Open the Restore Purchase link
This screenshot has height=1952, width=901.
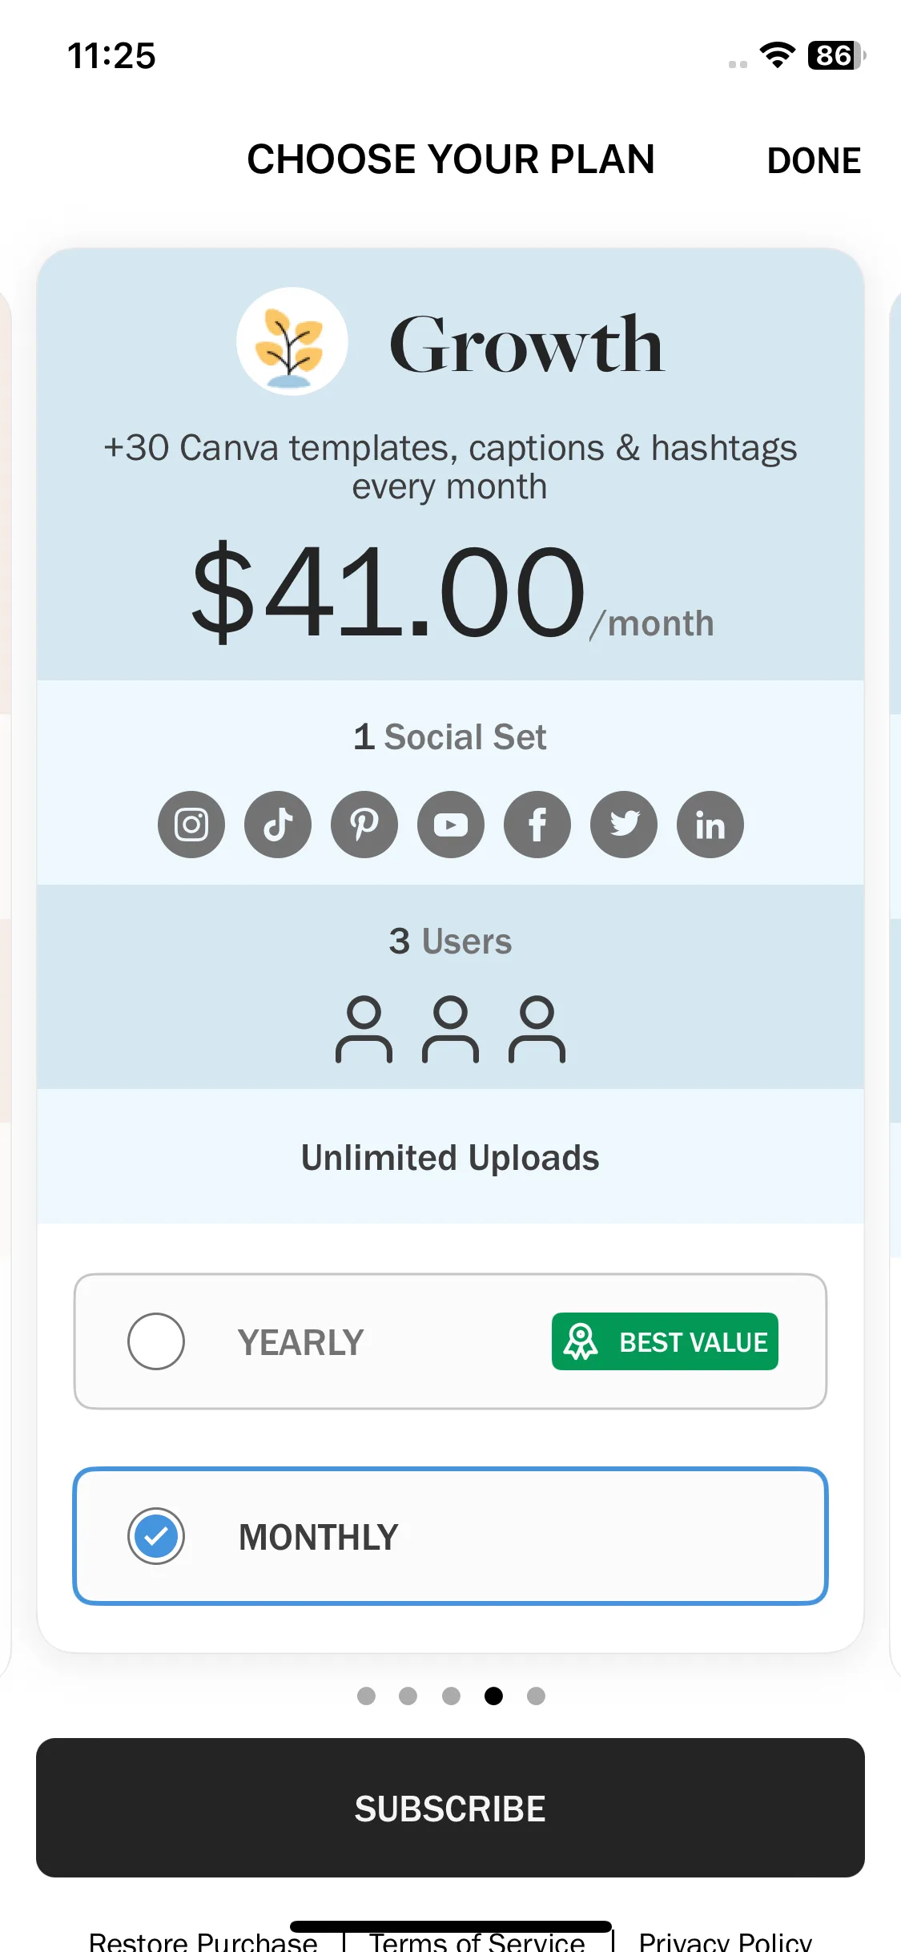pos(203,1941)
